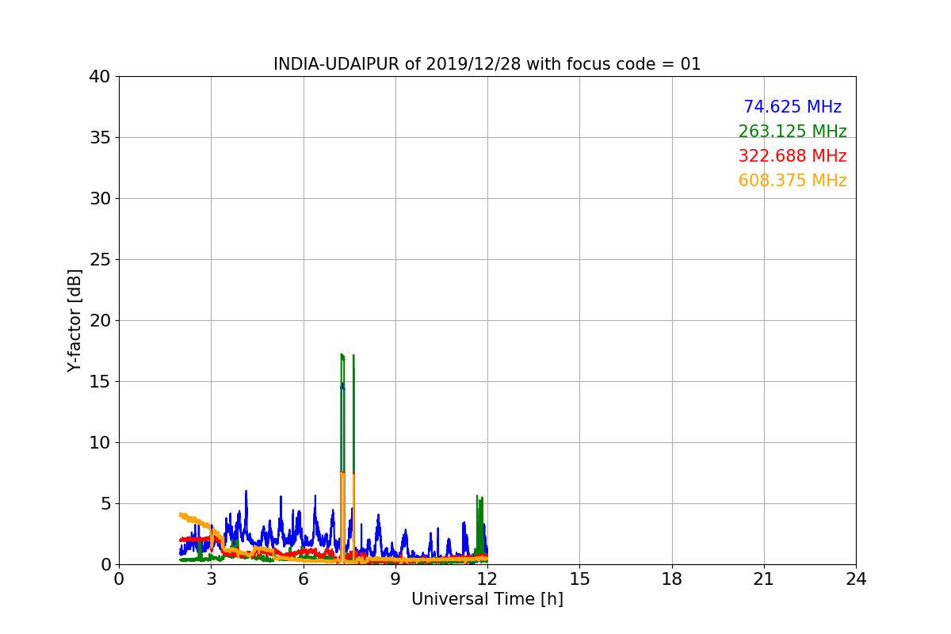Screen dimensions: 951x634
Task: Select the 322.688 MHz legend label
Action: [x=792, y=156]
